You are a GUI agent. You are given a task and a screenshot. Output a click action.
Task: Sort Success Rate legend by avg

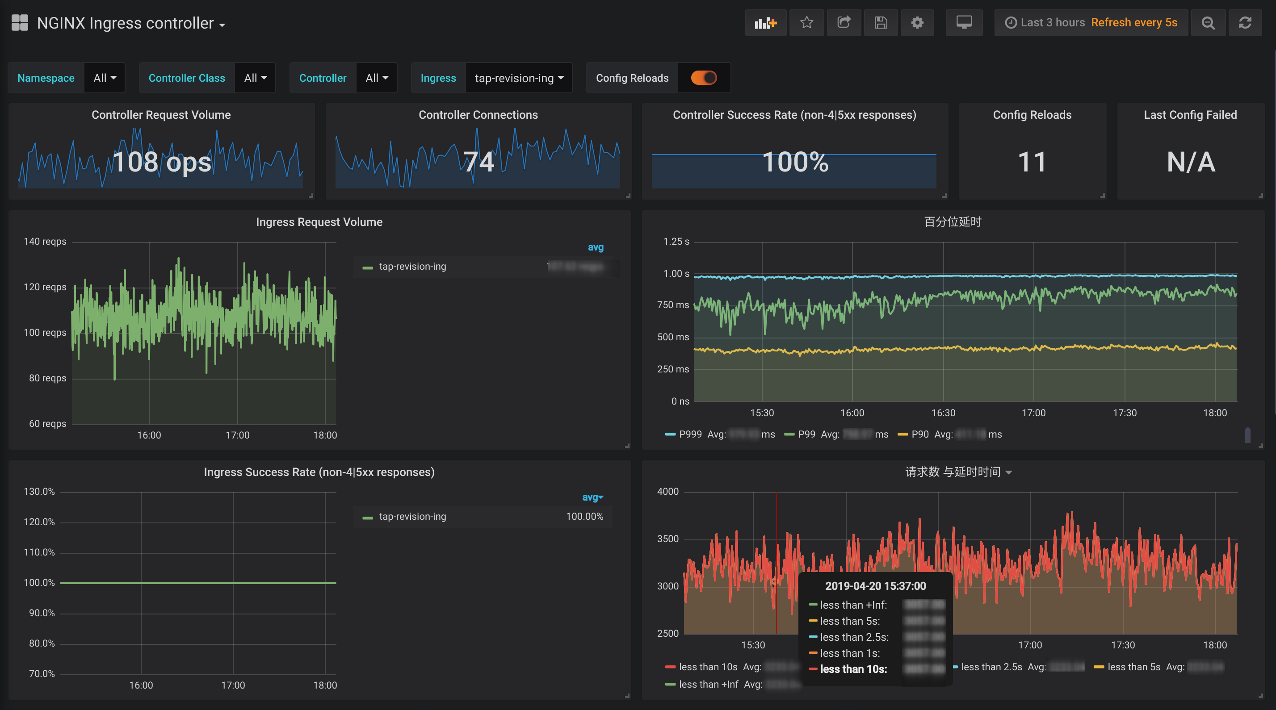click(x=592, y=497)
